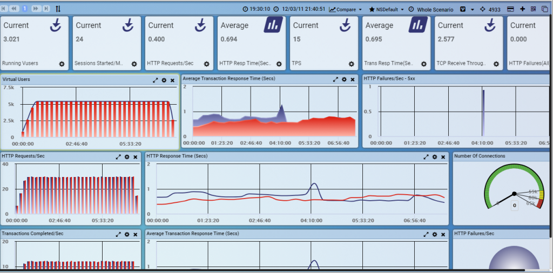Image resolution: width=553 pixels, height=273 pixels.
Task: Select the HTTP Failures/Sec - 5xx panel title
Action: click(x=389, y=79)
